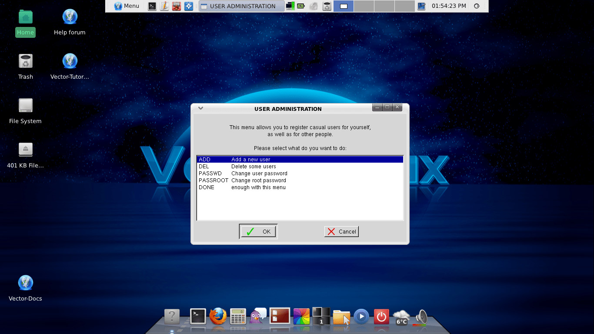Open Pidgin messenger from the dock
The height and width of the screenshot is (334, 594).
point(258,316)
